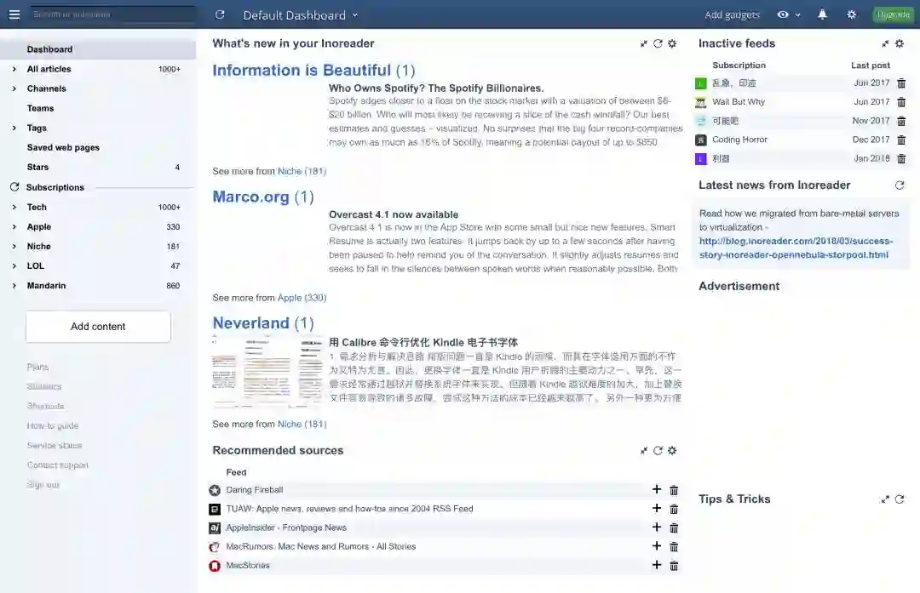Viewport: 920px width, 593px height.
Task: Collapse the Inactive feeds gadget
Action: tap(885, 43)
